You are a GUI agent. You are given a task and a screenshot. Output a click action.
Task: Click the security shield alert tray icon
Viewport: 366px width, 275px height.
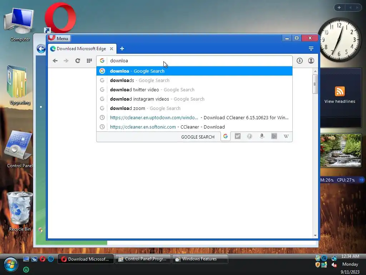[317, 265]
